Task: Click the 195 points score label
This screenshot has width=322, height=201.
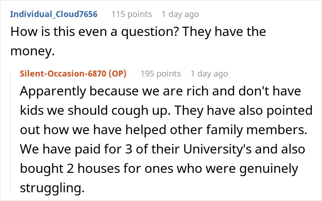Action: pyautogui.click(x=161, y=73)
